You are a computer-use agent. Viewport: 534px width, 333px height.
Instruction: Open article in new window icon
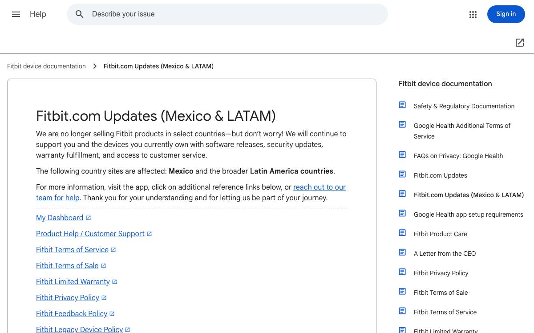click(520, 43)
